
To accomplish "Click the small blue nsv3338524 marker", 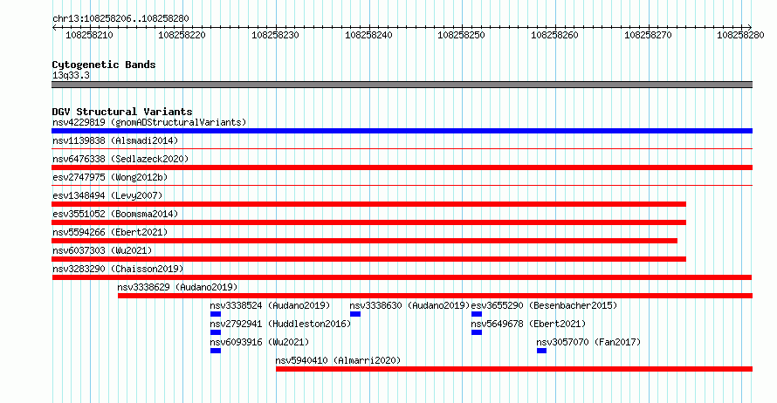I will (x=216, y=314).
